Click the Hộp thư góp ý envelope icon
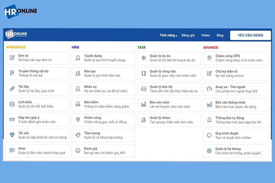This screenshot has height=183, width=275. pos(12,120)
